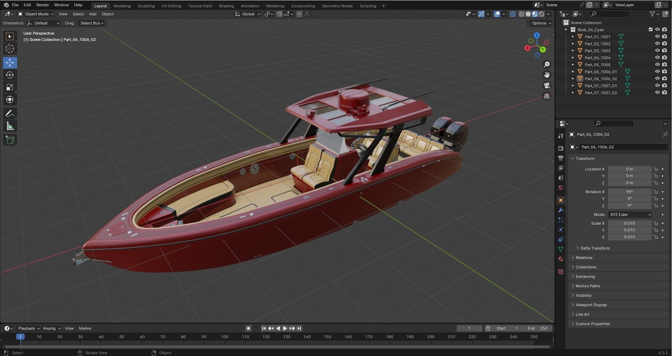The image size is (672, 356).
Task: Open the Scene properties tab
Action: pyautogui.click(x=561, y=178)
